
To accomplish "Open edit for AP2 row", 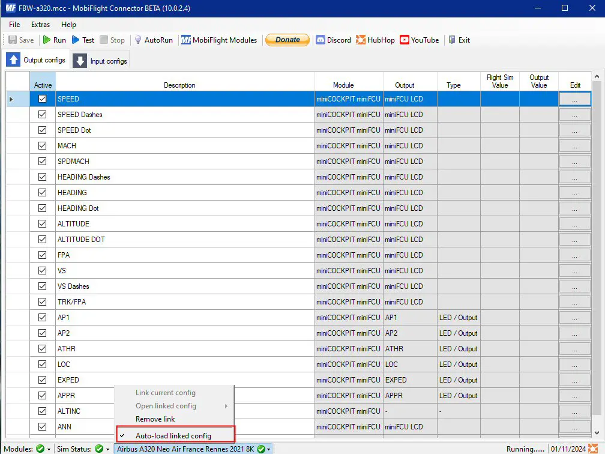I will click(x=574, y=333).
